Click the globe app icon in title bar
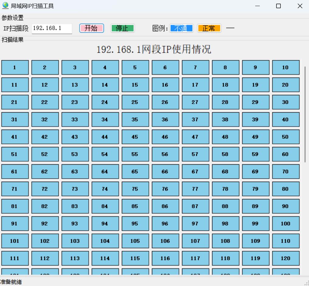Screen dimensions: 309x286 (x=5, y=6)
